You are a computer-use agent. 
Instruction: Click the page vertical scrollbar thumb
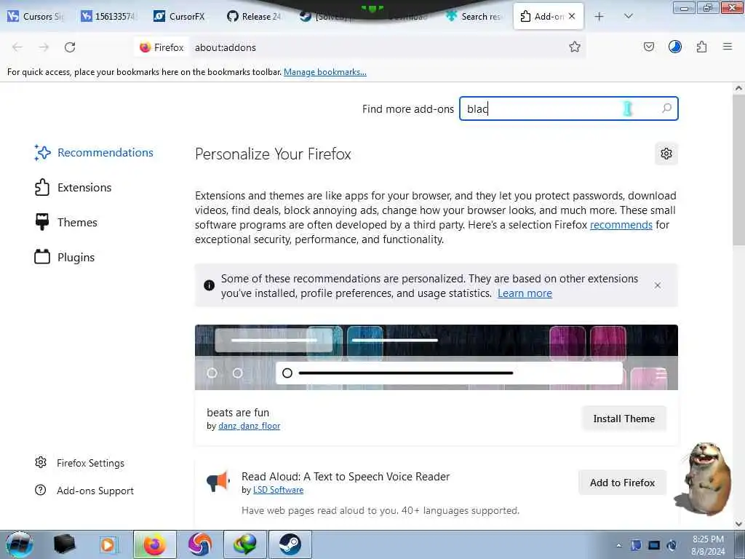tap(738, 170)
